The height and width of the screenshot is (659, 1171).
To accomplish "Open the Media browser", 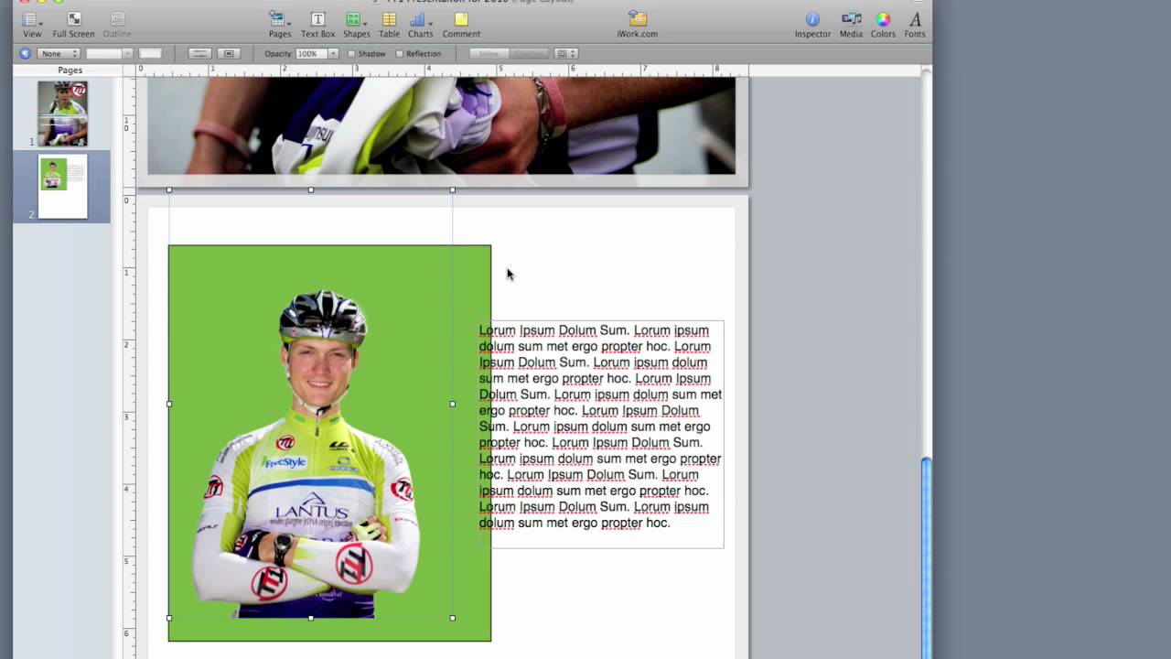I will pyautogui.click(x=851, y=25).
